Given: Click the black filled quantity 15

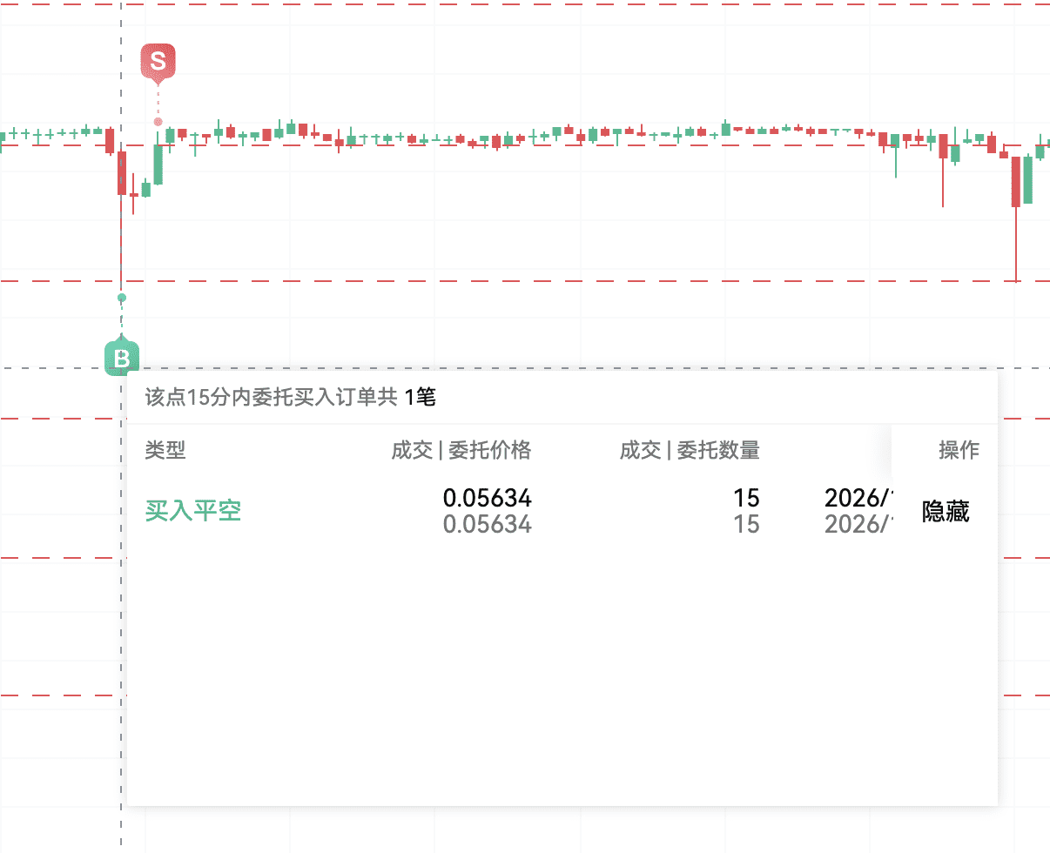Looking at the screenshot, I should tap(746, 498).
